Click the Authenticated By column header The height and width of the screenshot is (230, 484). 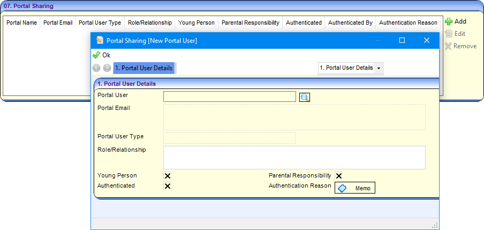click(350, 23)
